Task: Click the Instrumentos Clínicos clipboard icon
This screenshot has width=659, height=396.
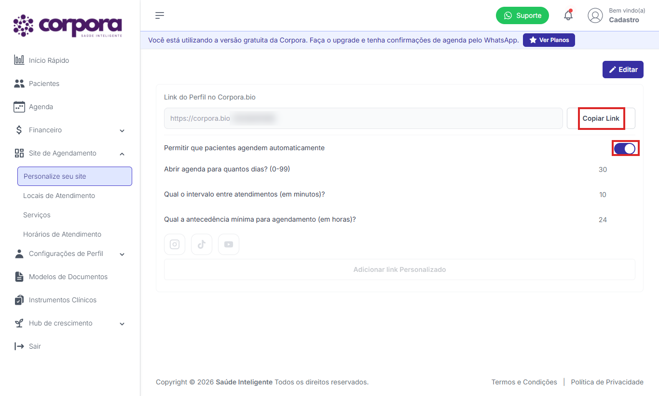Action: [x=19, y=300]
